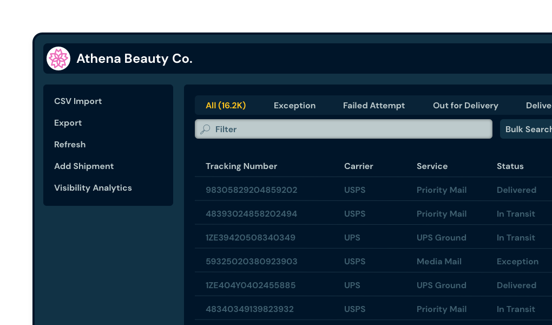The image size is (552, 325).
Task: Click the Carrier column header
Action: coord(358,166)
